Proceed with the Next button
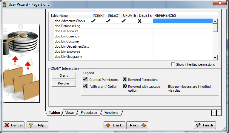Viewport: 229px width, 133px height. [x=137, y=125]
